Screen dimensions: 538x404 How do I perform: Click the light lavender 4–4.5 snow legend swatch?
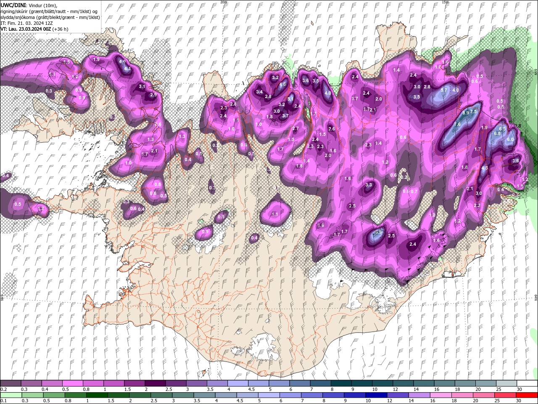[237, 383]
